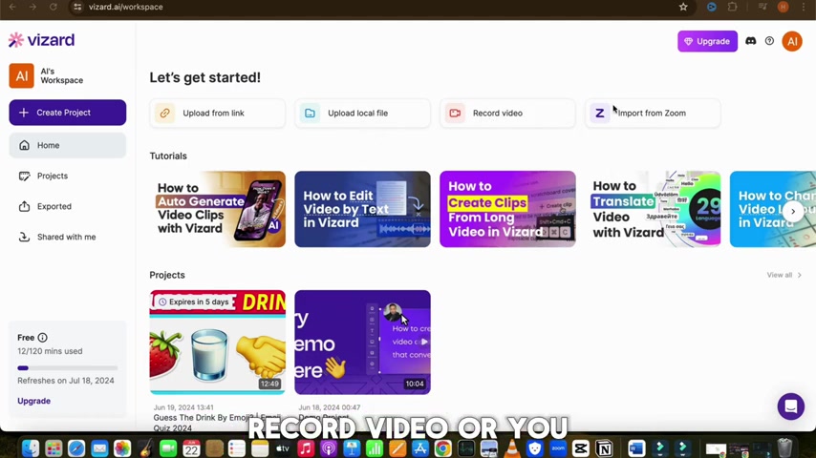816x458 pixels.
Task: Open the Trash in the Dock
Action: pos(784,448)
